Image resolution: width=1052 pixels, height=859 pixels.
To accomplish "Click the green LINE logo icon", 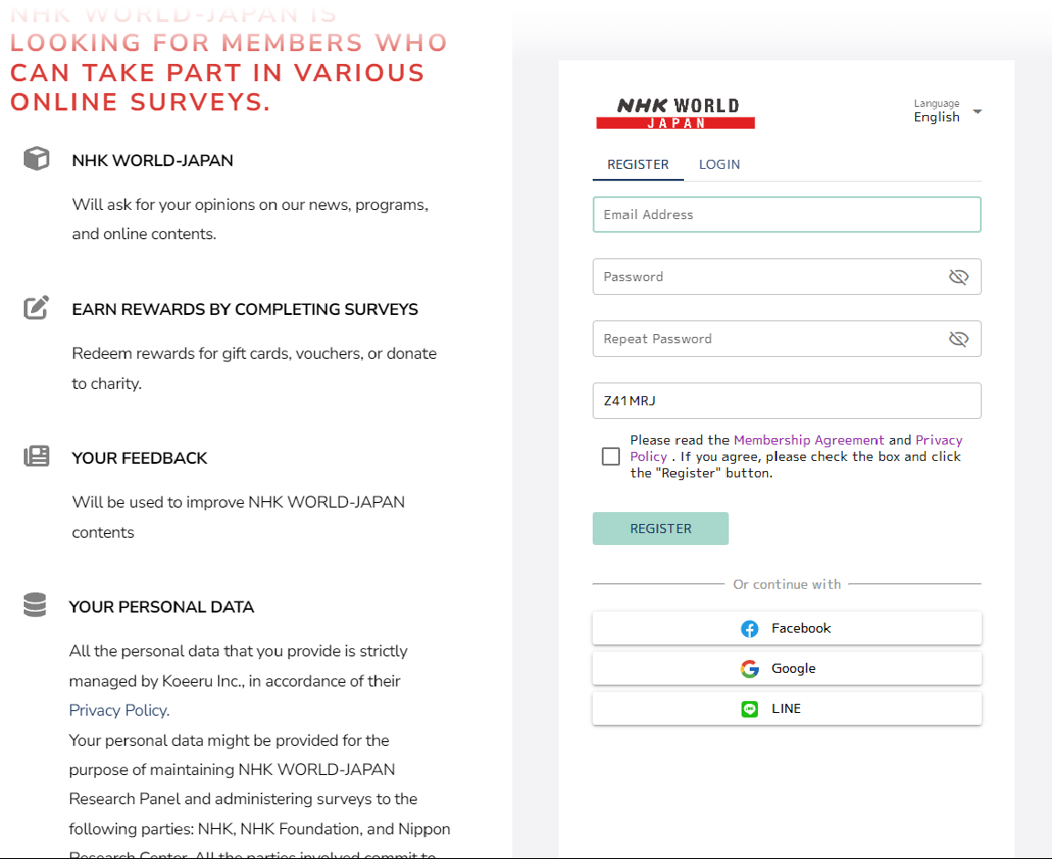I will coord(750,708).
